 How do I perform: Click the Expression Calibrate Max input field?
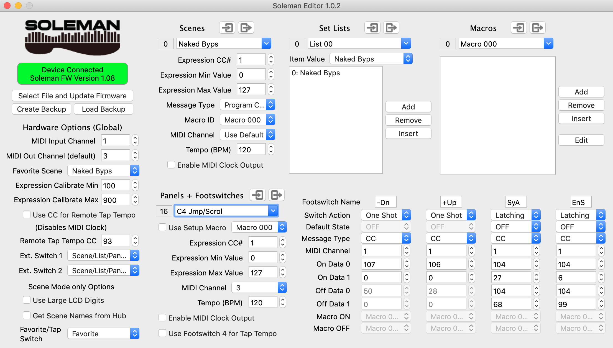tap(116, 200)
